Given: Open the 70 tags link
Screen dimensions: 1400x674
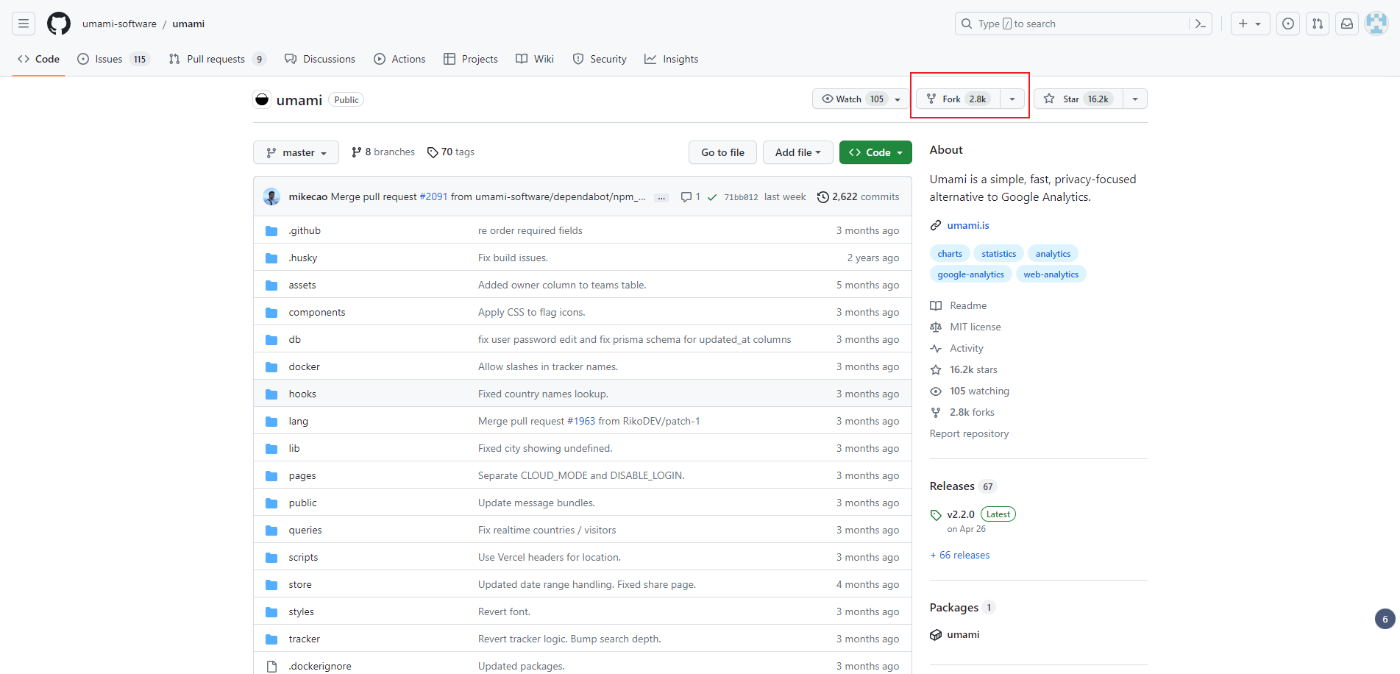Looking at the screenshot, I should (x=451, y=152).
